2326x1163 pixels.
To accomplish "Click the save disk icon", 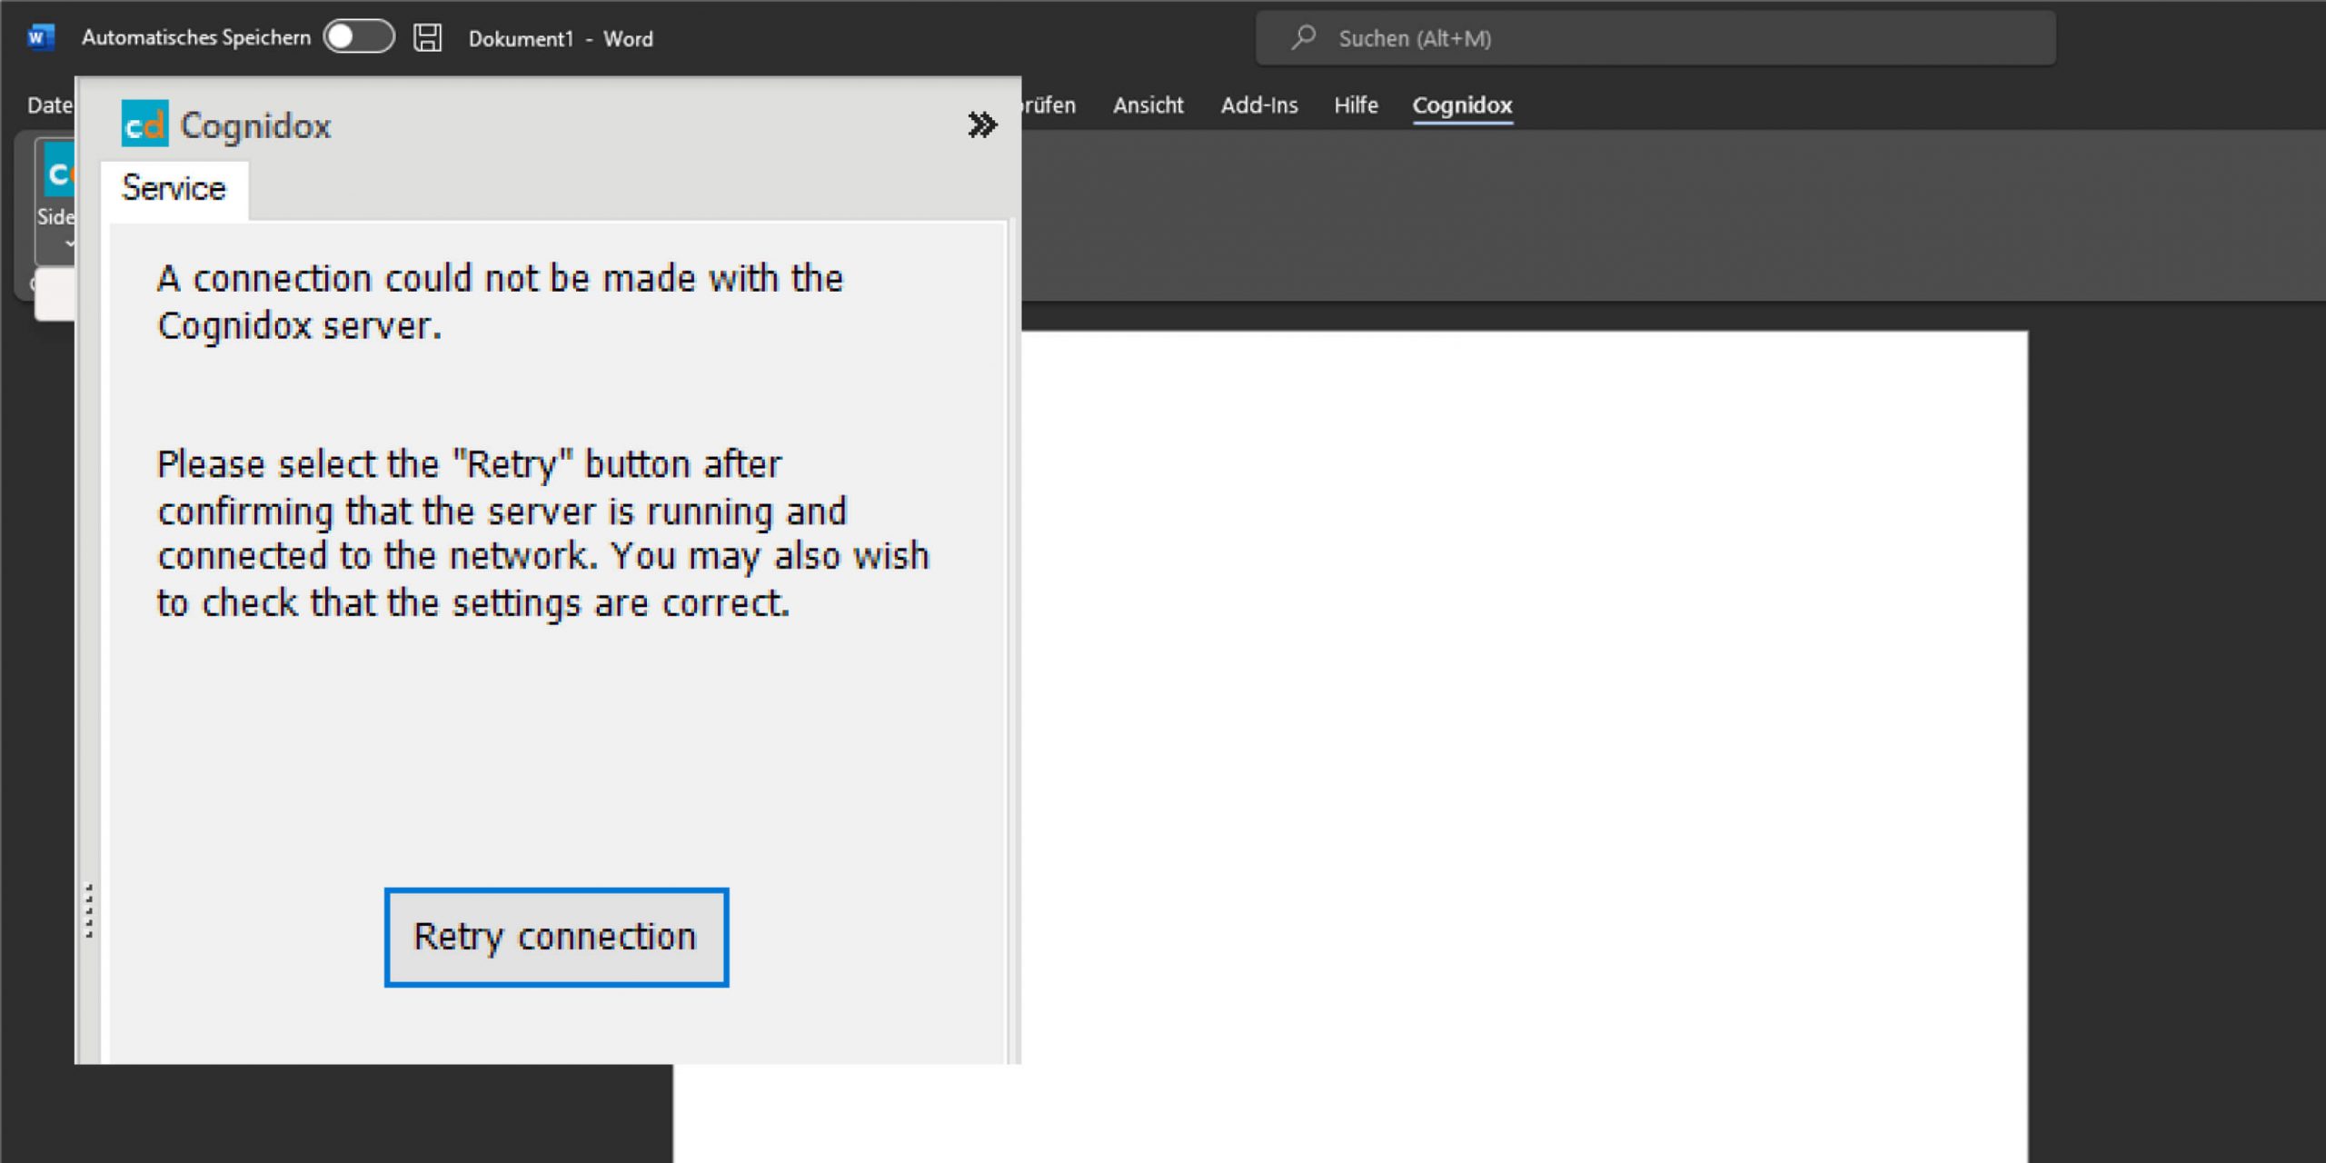I will coord(427,38).
